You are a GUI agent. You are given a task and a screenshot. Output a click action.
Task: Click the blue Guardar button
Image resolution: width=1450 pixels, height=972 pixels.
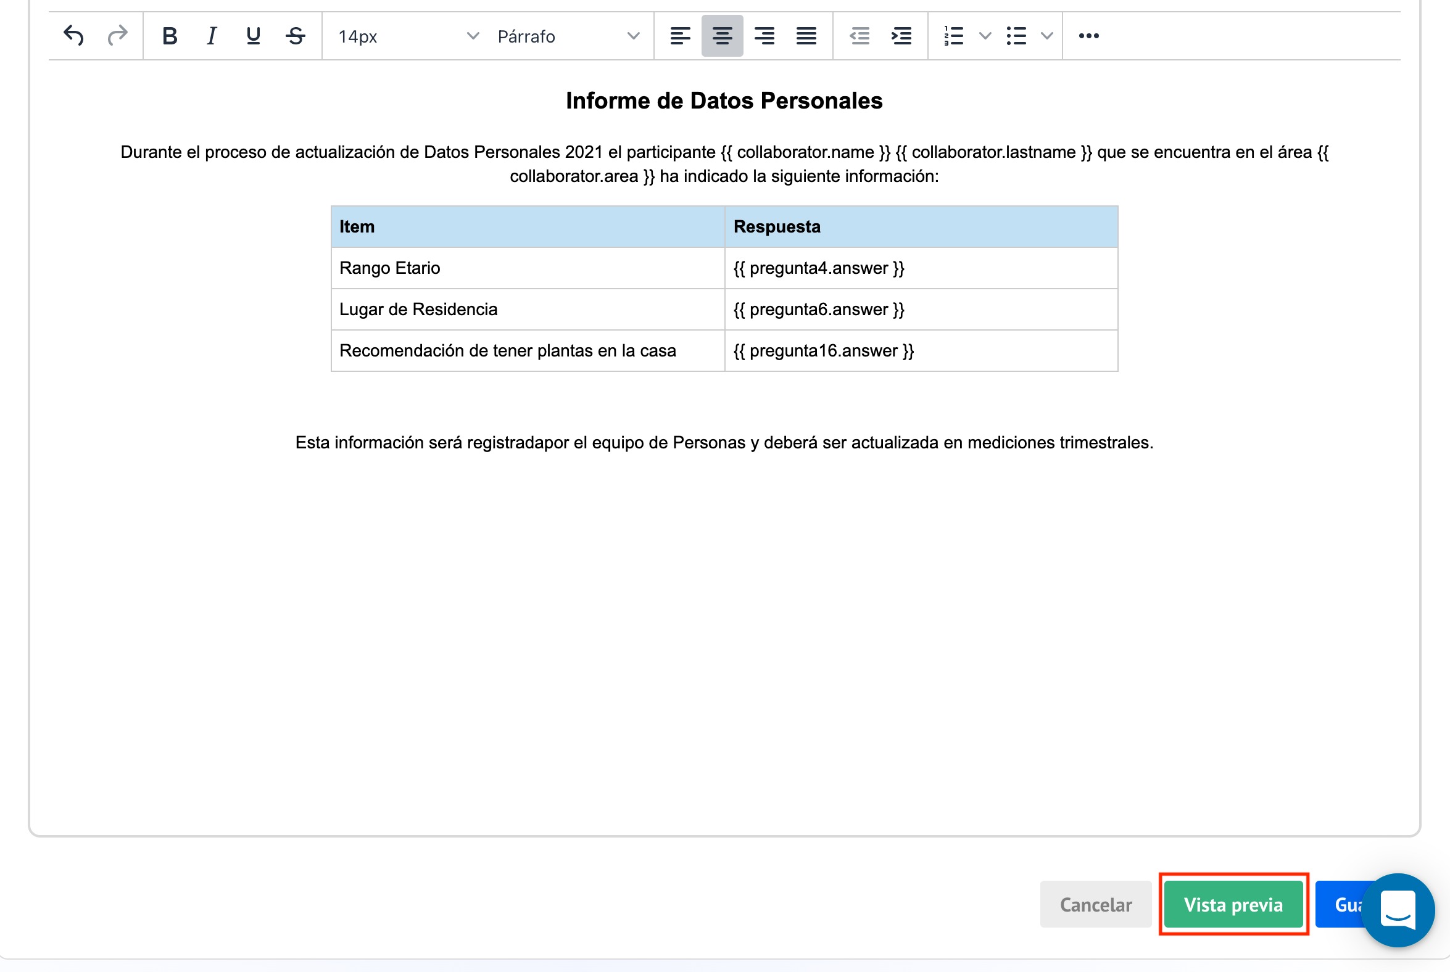[x=1340, y=904]
